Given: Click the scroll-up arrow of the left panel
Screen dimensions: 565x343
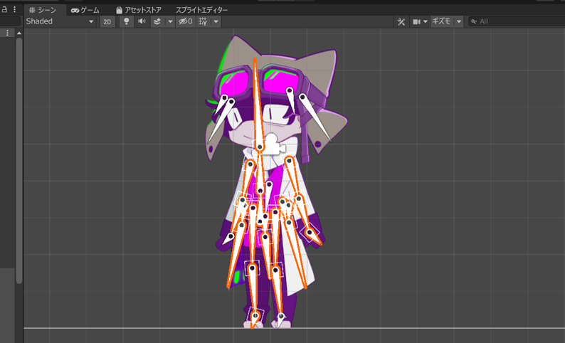Looking at the screenshot, I should click(19, 33).
